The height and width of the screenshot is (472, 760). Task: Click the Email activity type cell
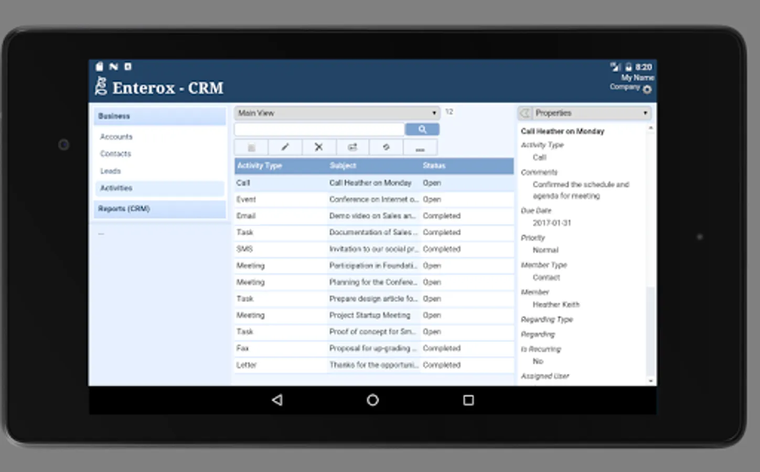(246, 216)
